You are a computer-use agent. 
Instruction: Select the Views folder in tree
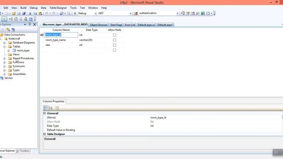(16, 54)
